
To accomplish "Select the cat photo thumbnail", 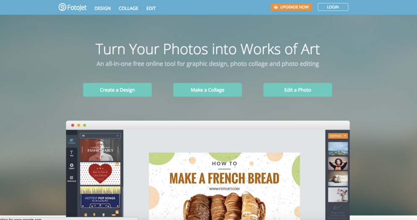I will pos(338,178).
